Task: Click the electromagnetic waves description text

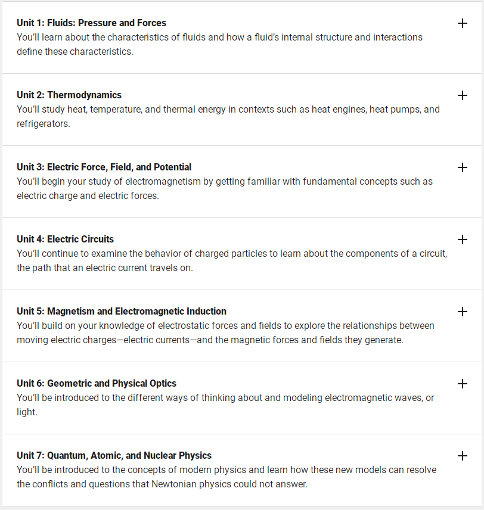Action: [x=225, y=405]
